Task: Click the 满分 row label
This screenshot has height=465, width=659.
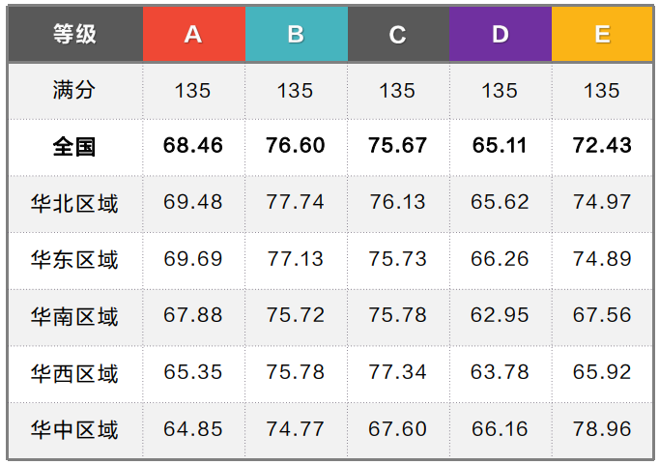Action: point(74,91)
